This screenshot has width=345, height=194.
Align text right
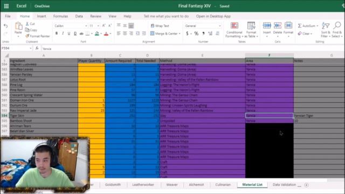pyautogui.click(x=131, y=33)
